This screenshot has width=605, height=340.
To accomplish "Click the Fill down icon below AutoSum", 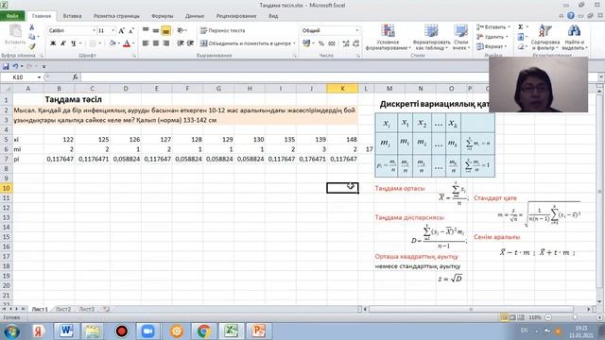I will tap(521, 37).
